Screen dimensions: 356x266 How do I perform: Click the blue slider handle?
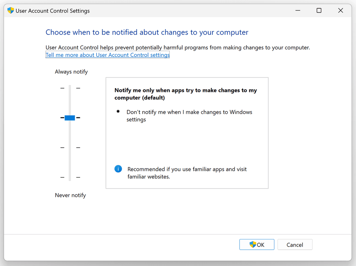[x=70, y=118]
